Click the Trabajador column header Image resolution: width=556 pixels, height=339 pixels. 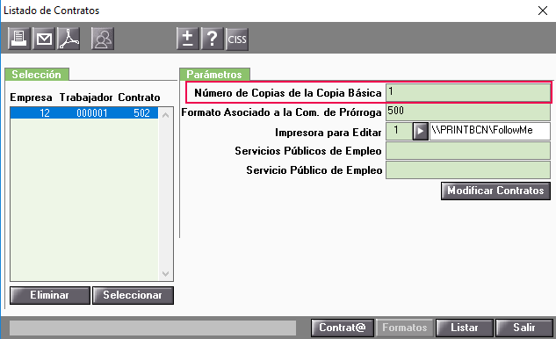[x=86, y=97]
